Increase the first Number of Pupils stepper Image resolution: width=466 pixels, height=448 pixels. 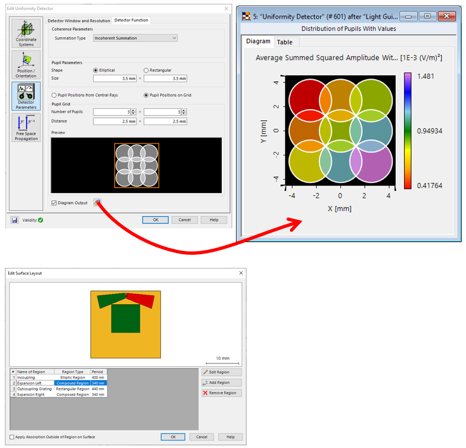tap(133, 110)
